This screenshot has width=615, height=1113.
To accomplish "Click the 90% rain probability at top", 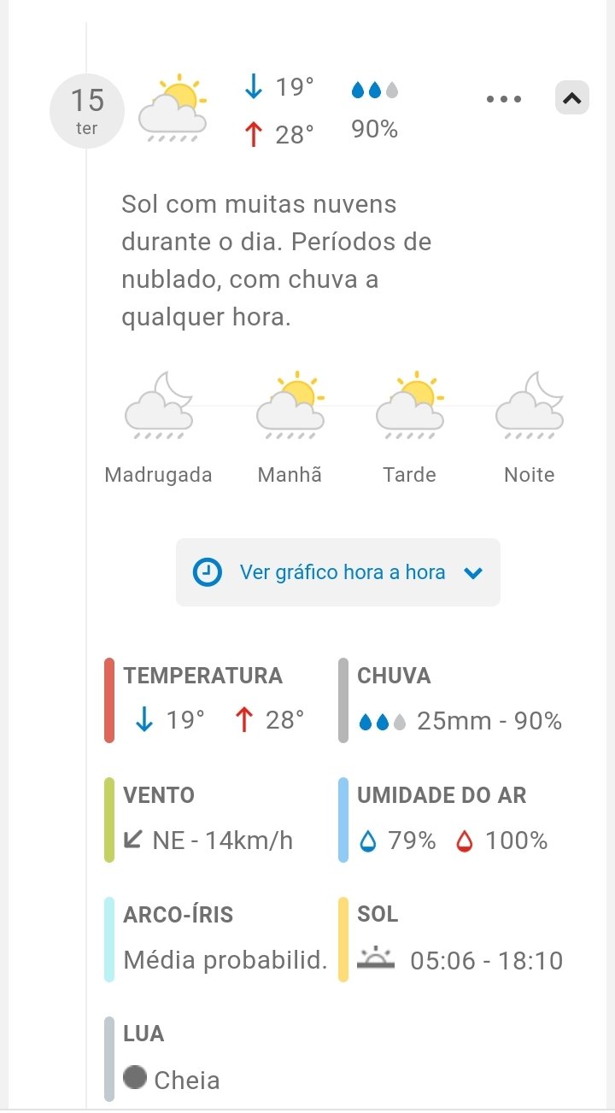I will 375,130.
